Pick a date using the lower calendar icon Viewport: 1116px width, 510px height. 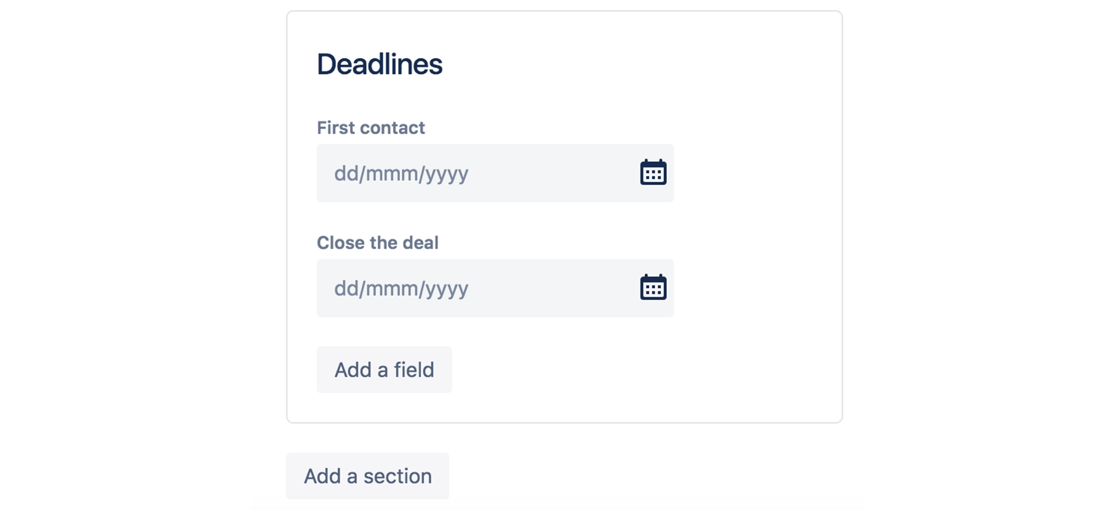pyautogui.click(x=653, y=287)
